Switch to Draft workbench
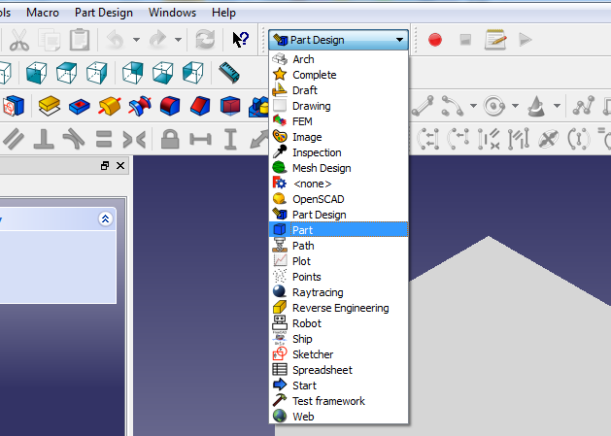This screenshot has width=611, height=436. pyautogui.click(x=338, y=90)
